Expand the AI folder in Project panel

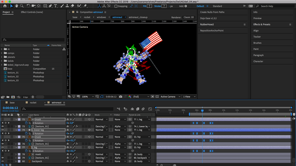point(2,49)
